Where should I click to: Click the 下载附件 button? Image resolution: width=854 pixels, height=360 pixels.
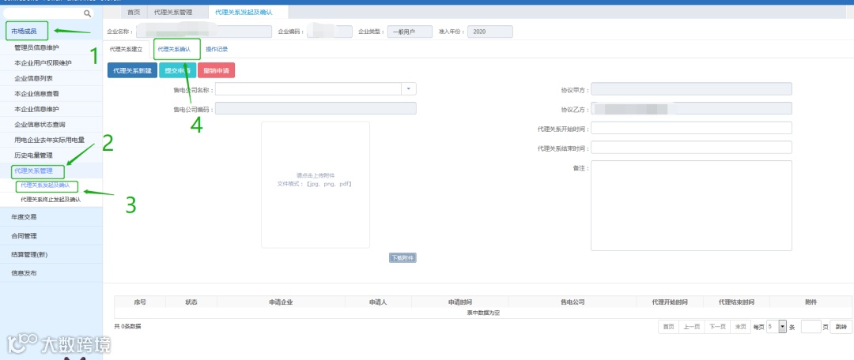pos(402,258)
